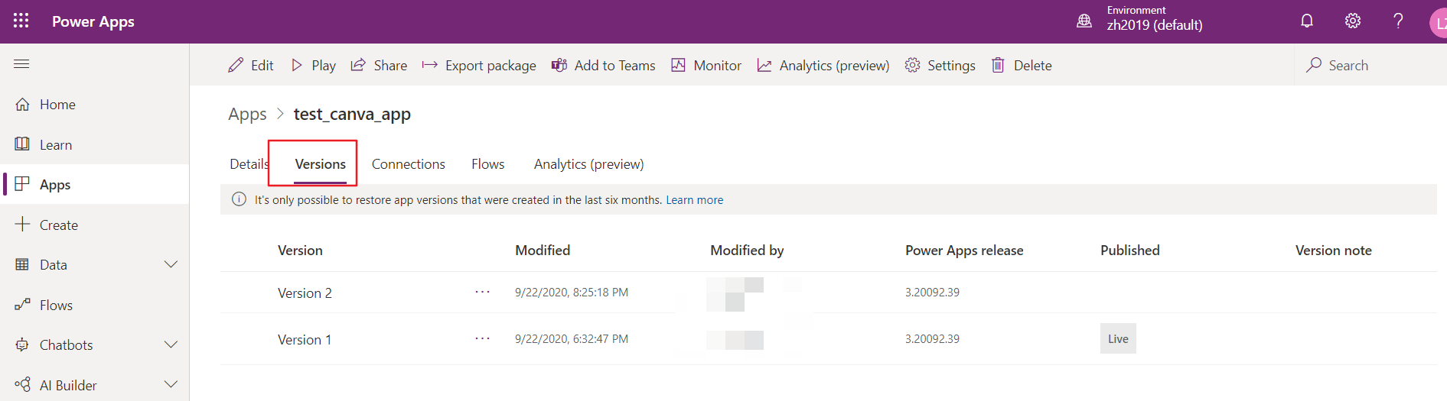Click the date 9/22/2020, 8:25:18 PM
The height and width of the screenshot is (401, 1447).
pos(572,293)
